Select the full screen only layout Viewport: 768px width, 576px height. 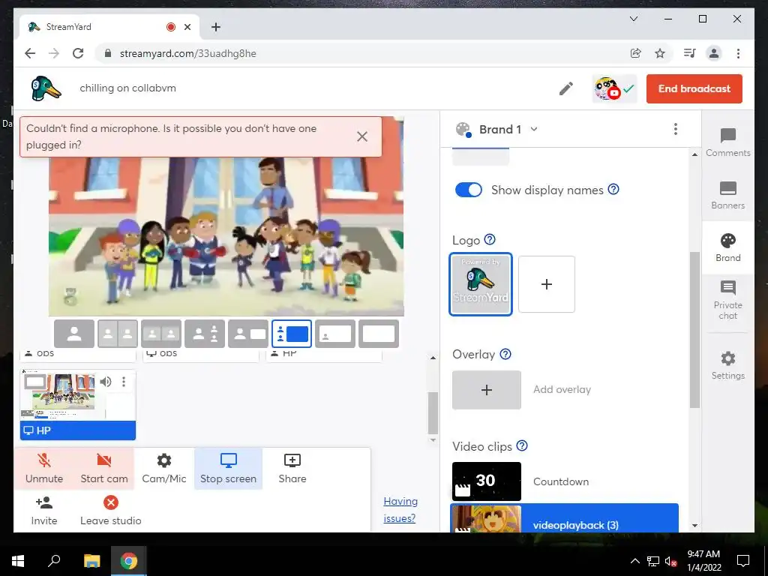tap(379, 334)
